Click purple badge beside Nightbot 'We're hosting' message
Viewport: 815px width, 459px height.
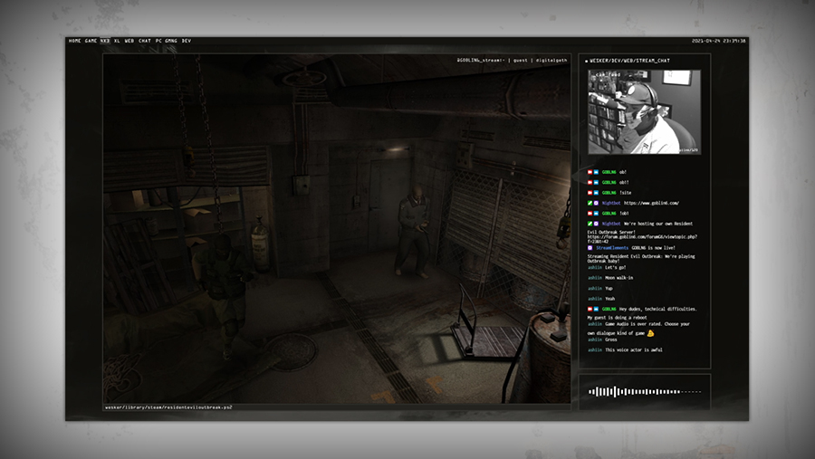click(596, 224)
